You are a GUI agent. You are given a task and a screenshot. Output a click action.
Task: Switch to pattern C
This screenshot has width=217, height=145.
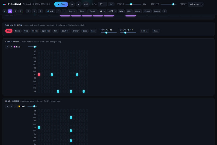(x=15, y=11)
